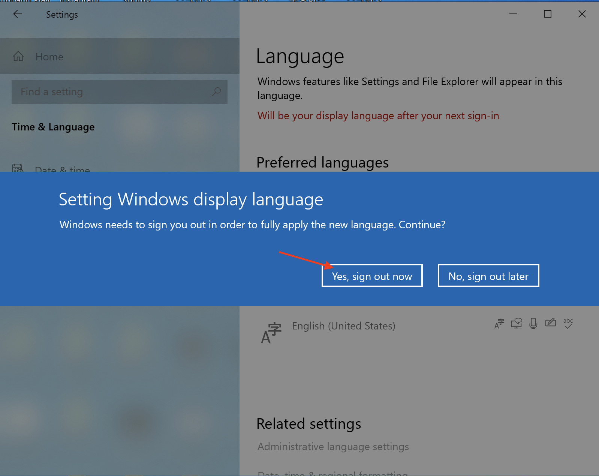Close the Settings window

click(582, 14)
